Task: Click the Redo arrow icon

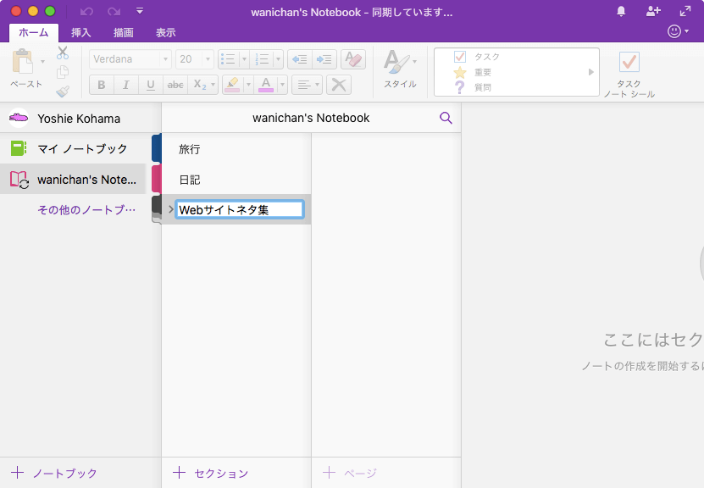Action: tap(114, 12)
